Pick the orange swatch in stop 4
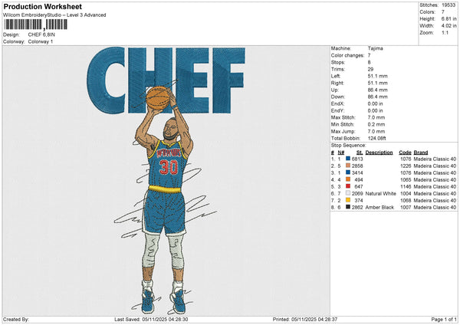 348,179
